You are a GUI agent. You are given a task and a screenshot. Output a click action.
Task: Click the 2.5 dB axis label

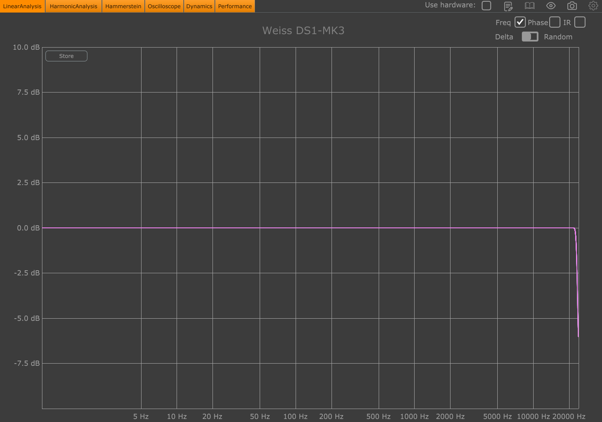point(29,182)
